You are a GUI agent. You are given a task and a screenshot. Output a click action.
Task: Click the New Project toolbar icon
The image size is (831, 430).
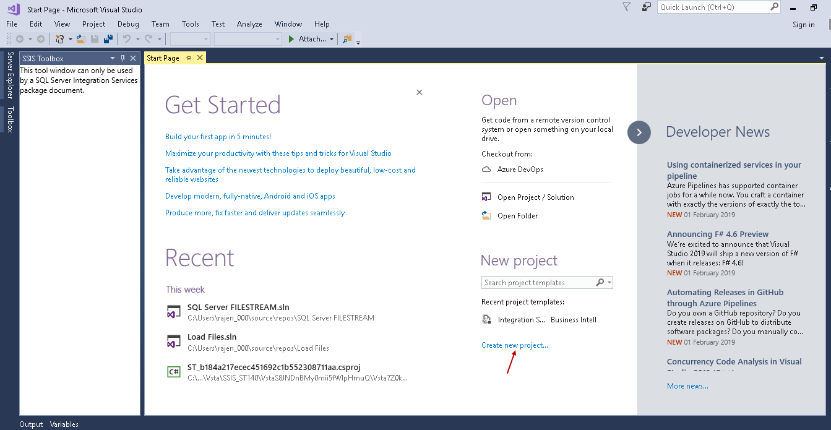pyautogui.click(x=60, y=39)
